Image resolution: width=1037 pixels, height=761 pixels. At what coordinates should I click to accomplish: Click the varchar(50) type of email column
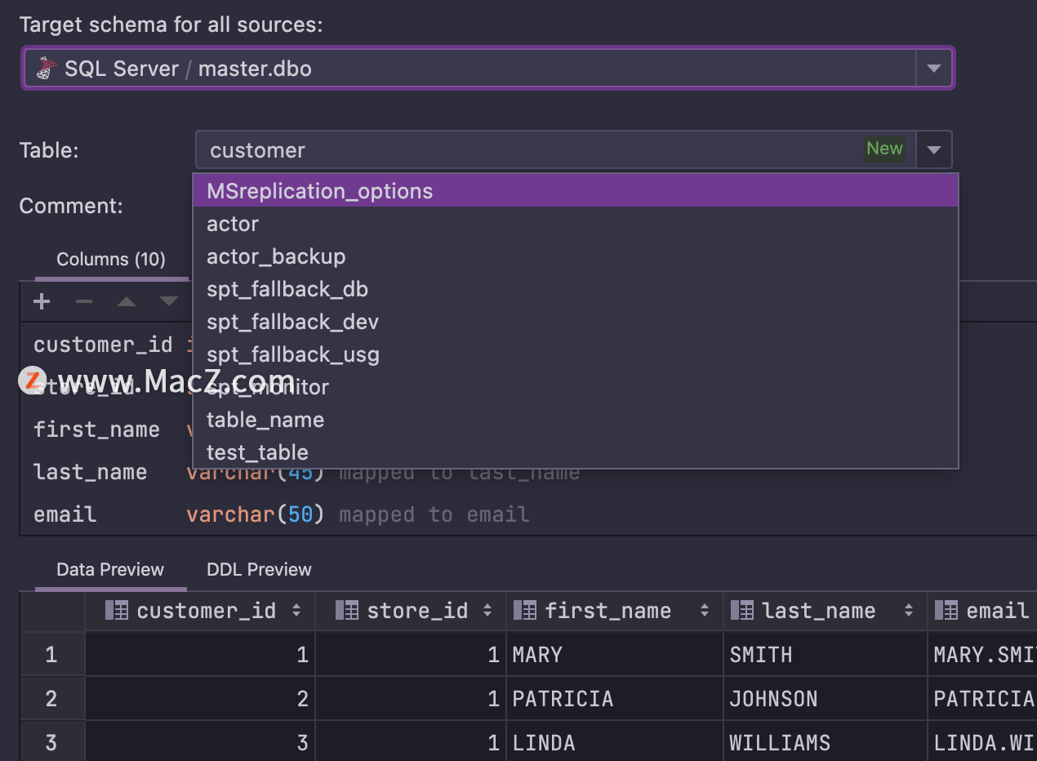(x=256, y=514)
